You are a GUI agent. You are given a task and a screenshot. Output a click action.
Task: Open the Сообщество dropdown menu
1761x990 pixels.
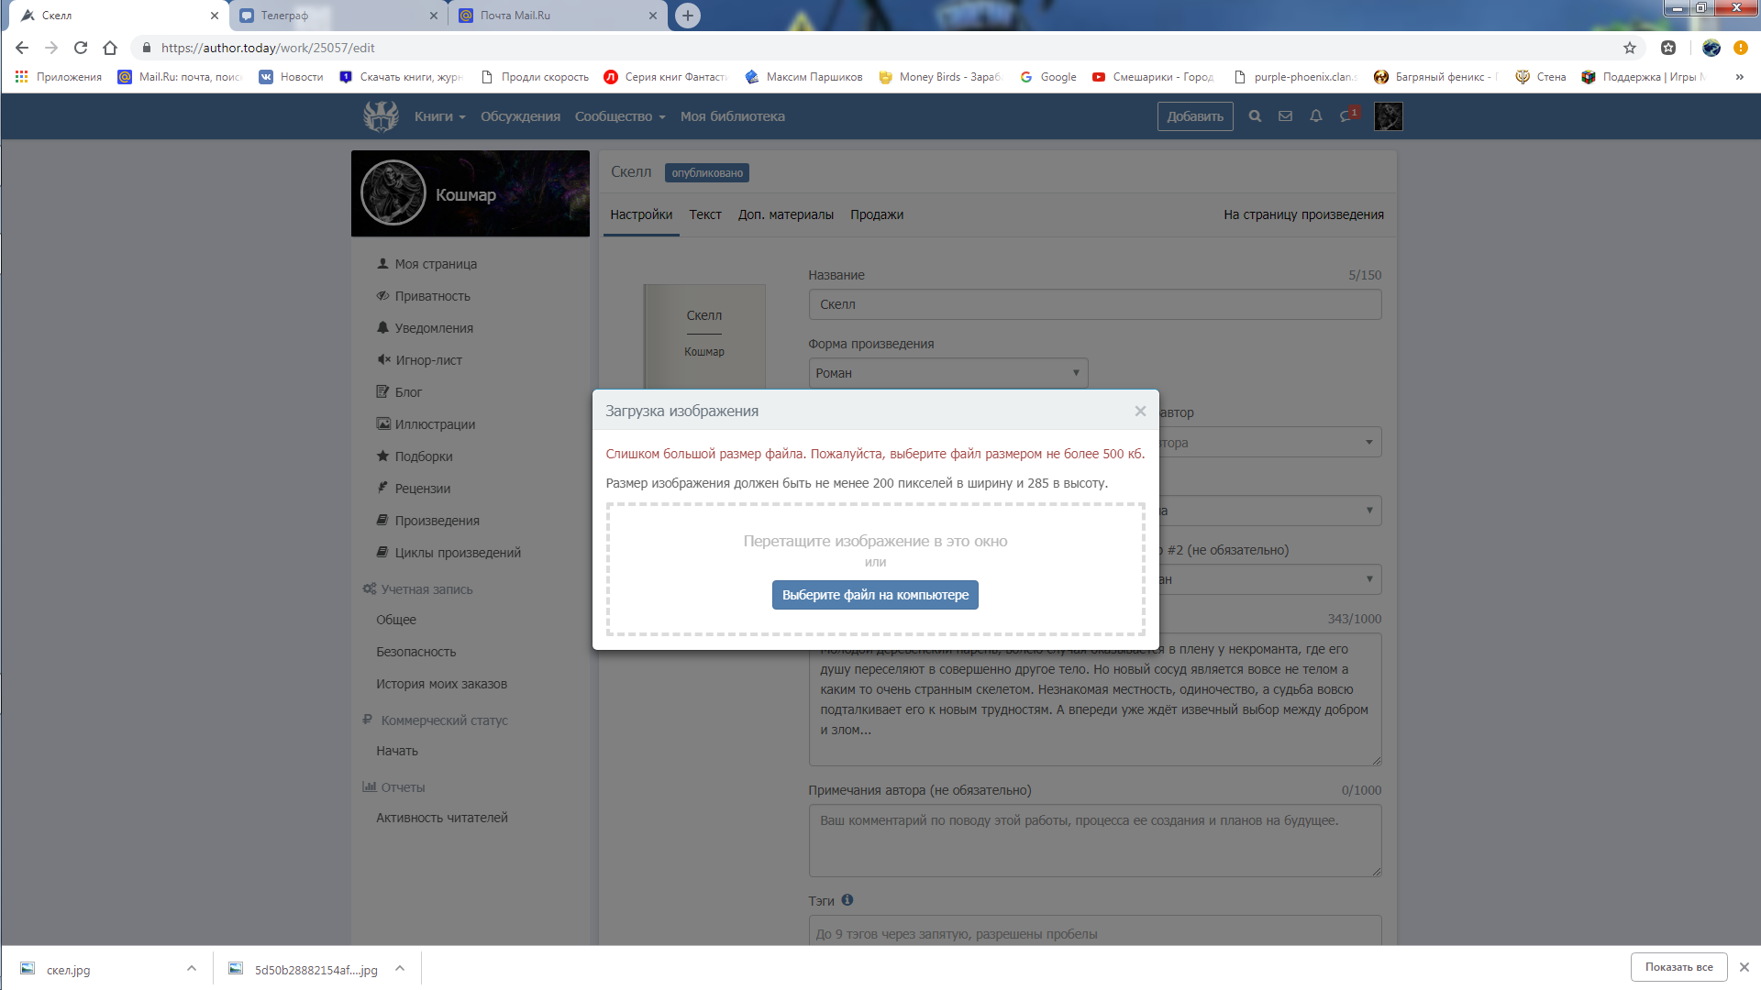tap(619, 116)
